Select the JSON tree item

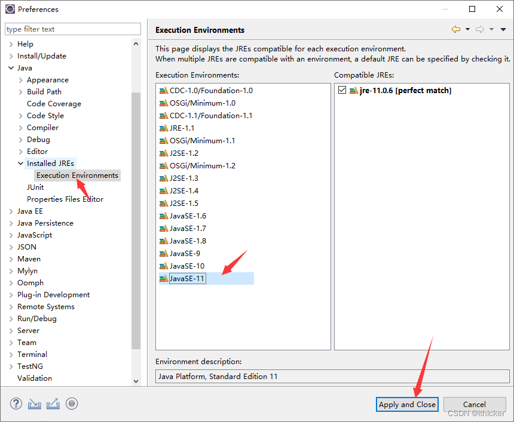[27, 247]
